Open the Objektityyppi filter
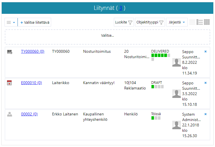Screen dimensions: 215x147 pos(150,22)
